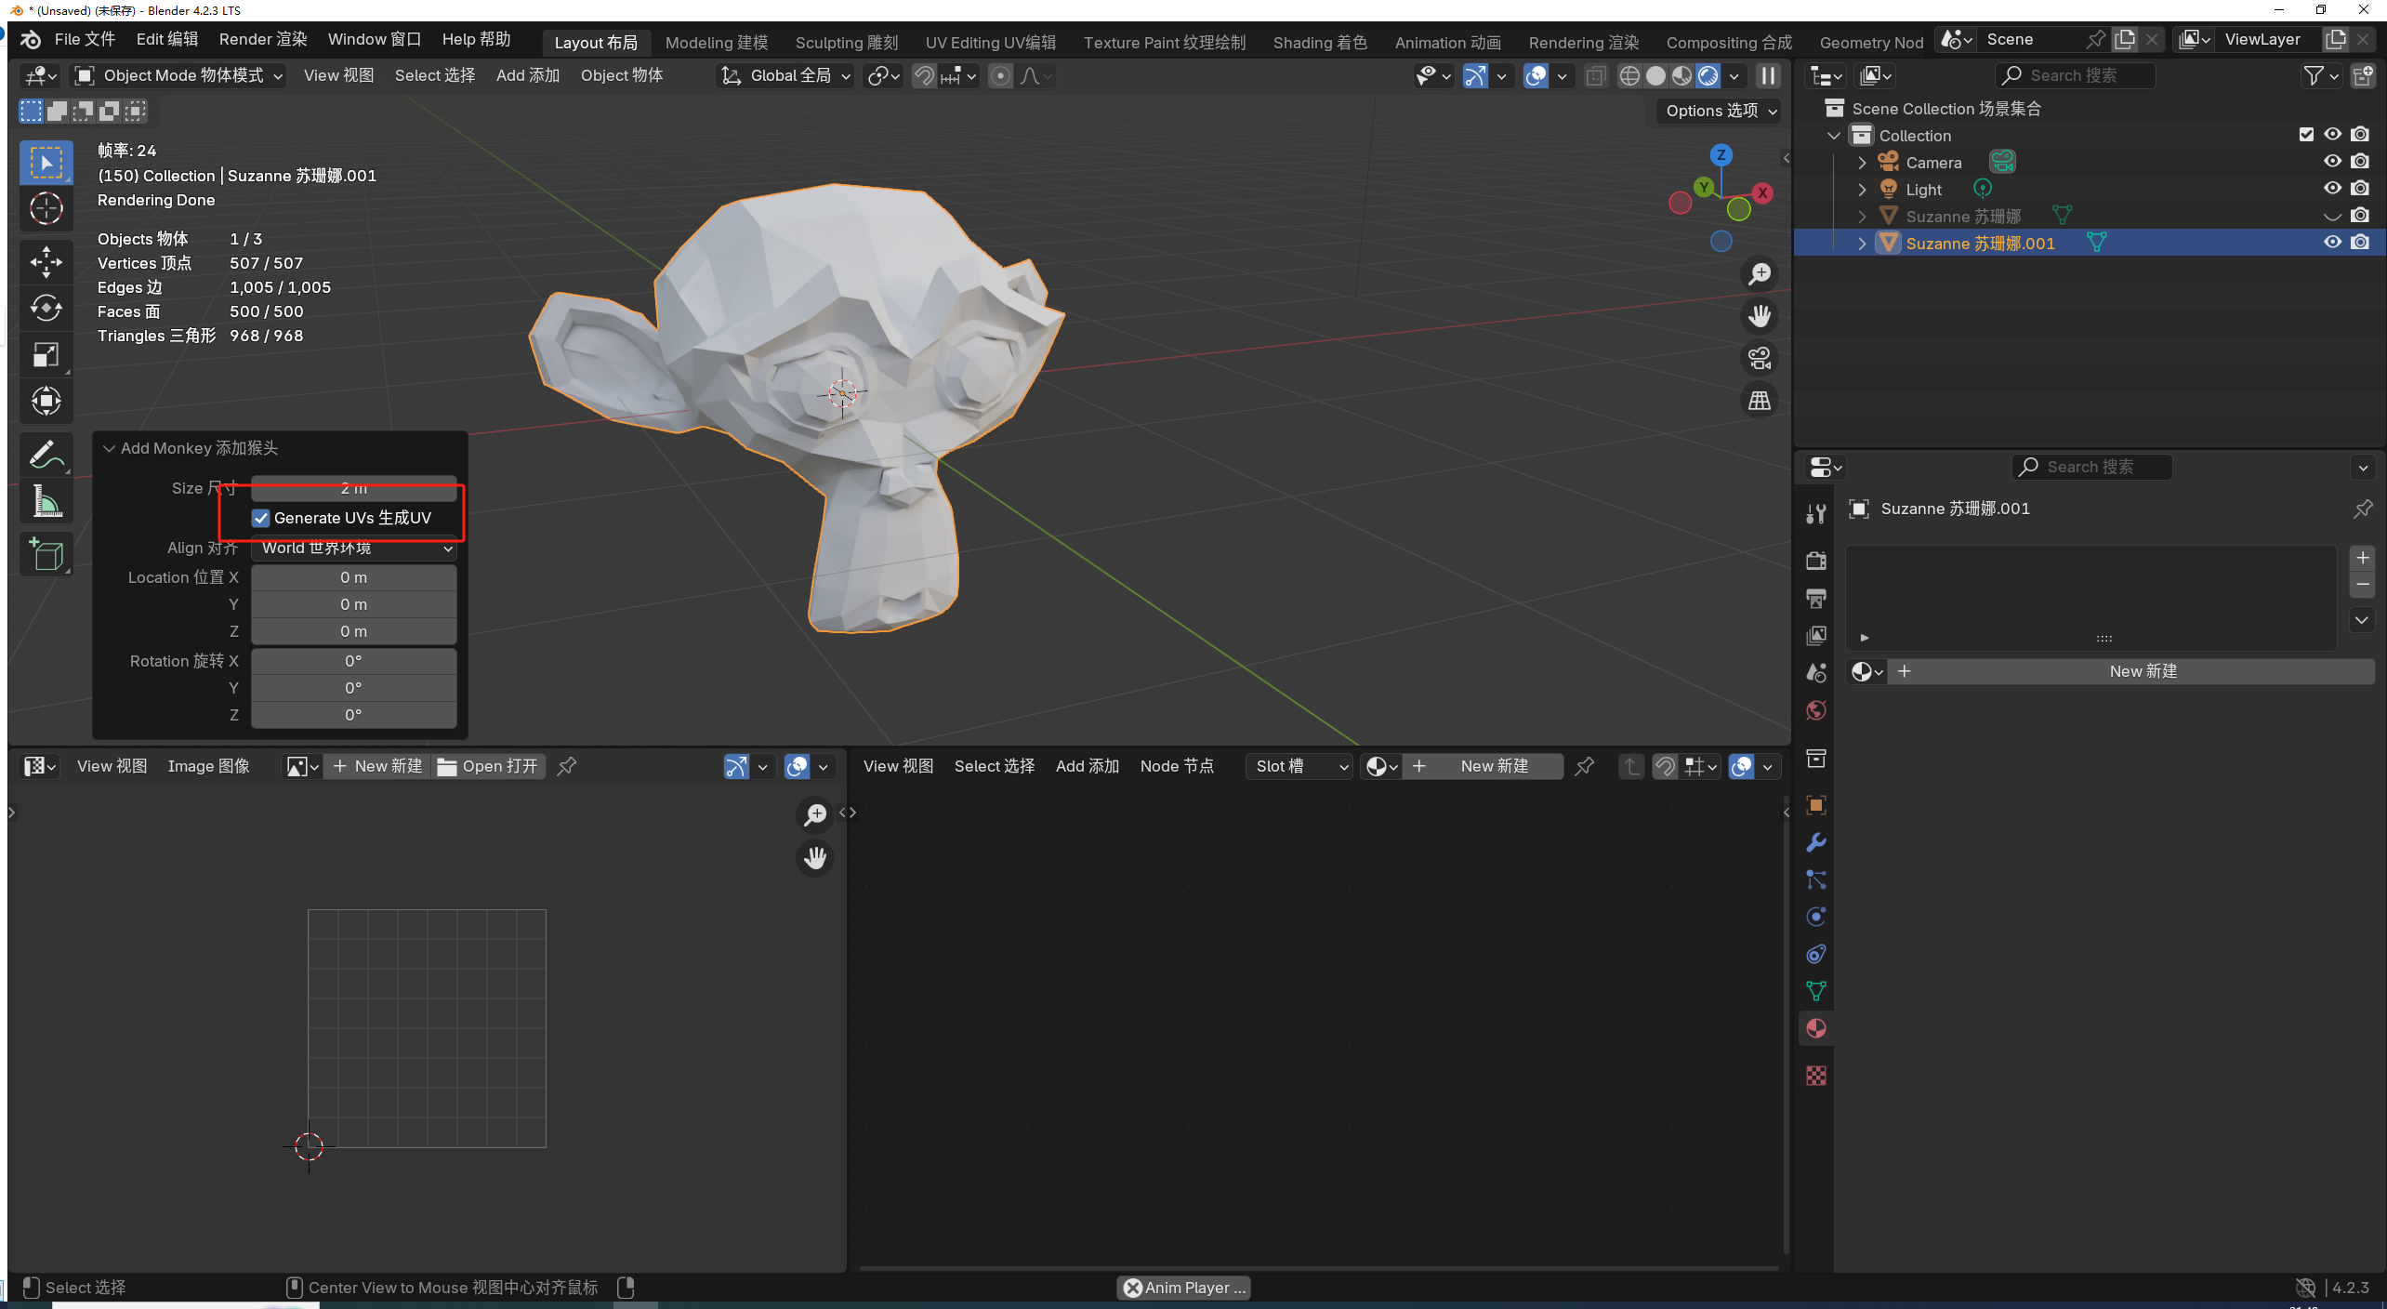This screenshot has width=2387, height=1309.
Task: Click the Size 2 m value field
Action: tap(354, 488)
